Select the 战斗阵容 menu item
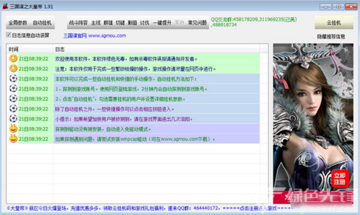Screen dimensions: 360x215 coord(78,23)
